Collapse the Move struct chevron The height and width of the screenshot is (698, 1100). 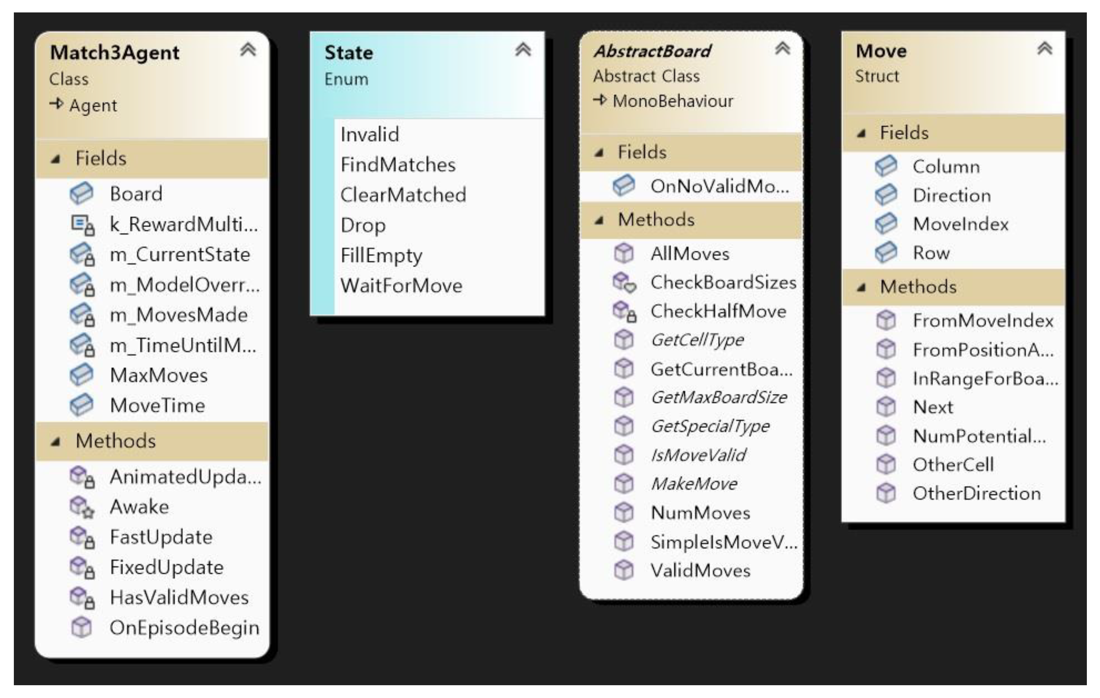(1044, 48)
